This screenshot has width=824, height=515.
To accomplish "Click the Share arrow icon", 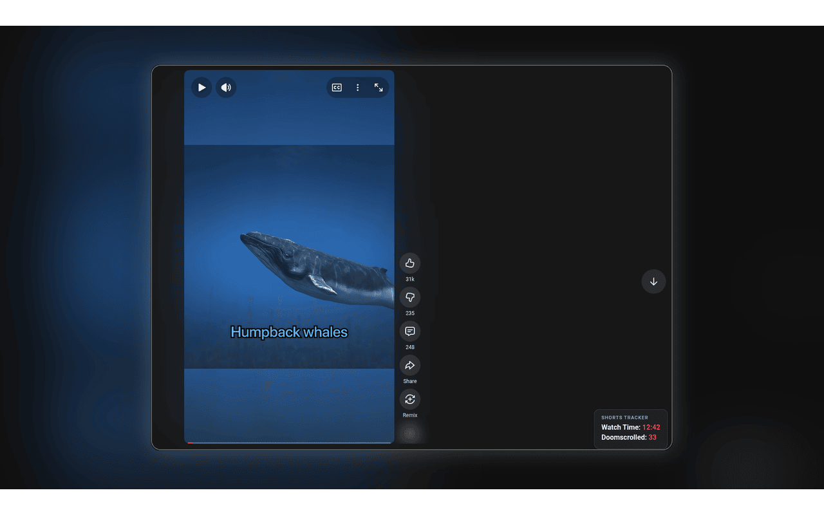I will (x=410, y=366).
